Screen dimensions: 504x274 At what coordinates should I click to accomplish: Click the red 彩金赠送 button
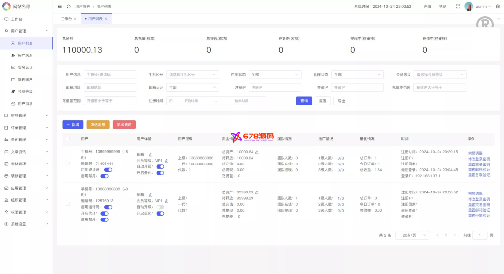click(x=124, y=125)
